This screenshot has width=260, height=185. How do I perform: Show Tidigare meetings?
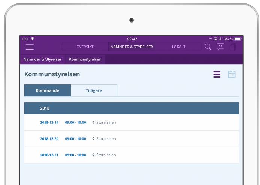pos(94,90)
